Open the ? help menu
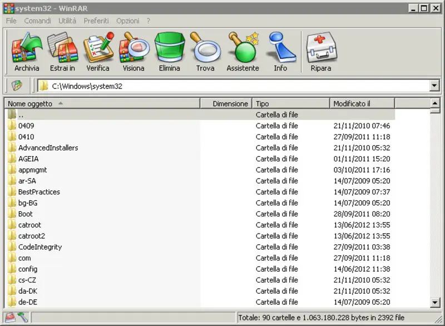Image resolution: width=445 pixels, height=326 pixels. (x=149, y=21)
